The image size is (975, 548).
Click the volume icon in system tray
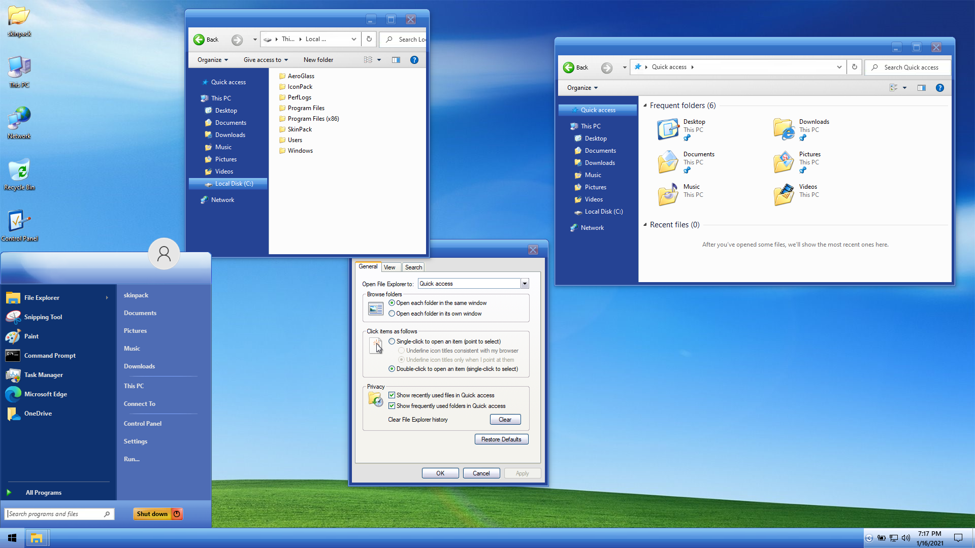905,538
